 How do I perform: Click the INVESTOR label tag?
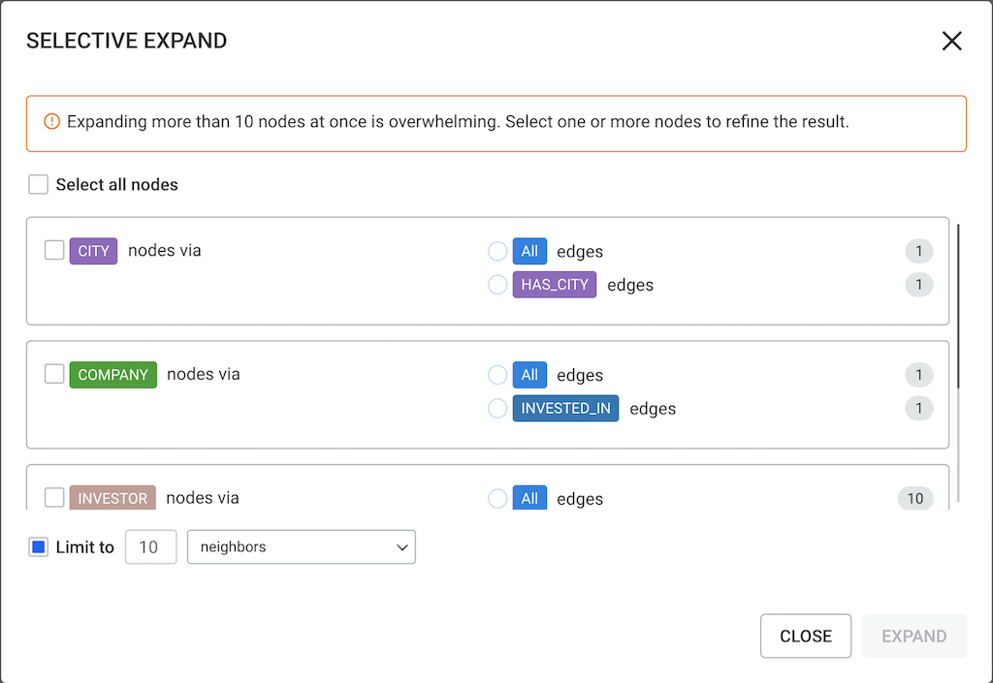(x=112, y=499)
